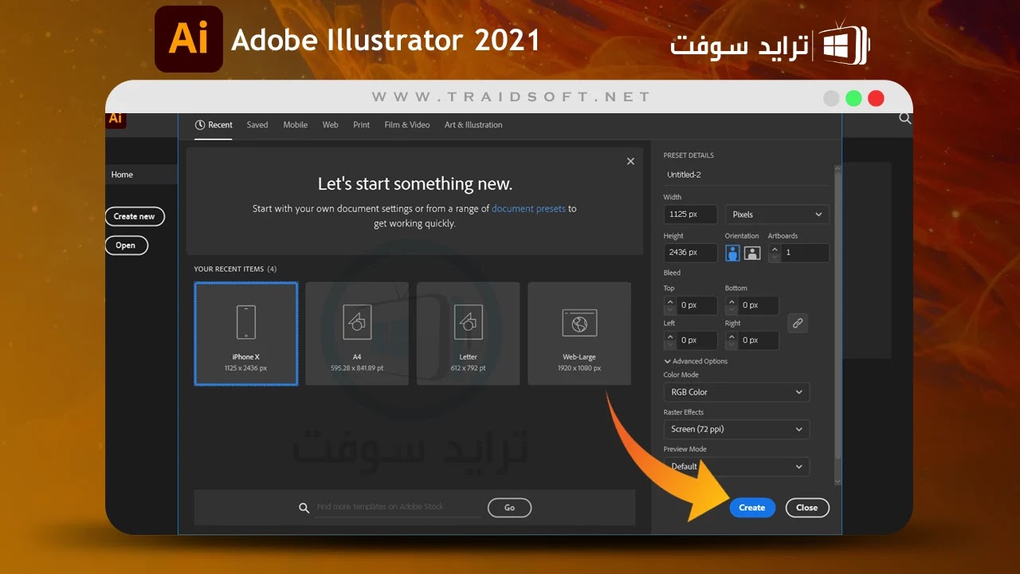Click Open button in the Home sidebar
Viewport: 1020px width, 574px height.
coord(126,246)
